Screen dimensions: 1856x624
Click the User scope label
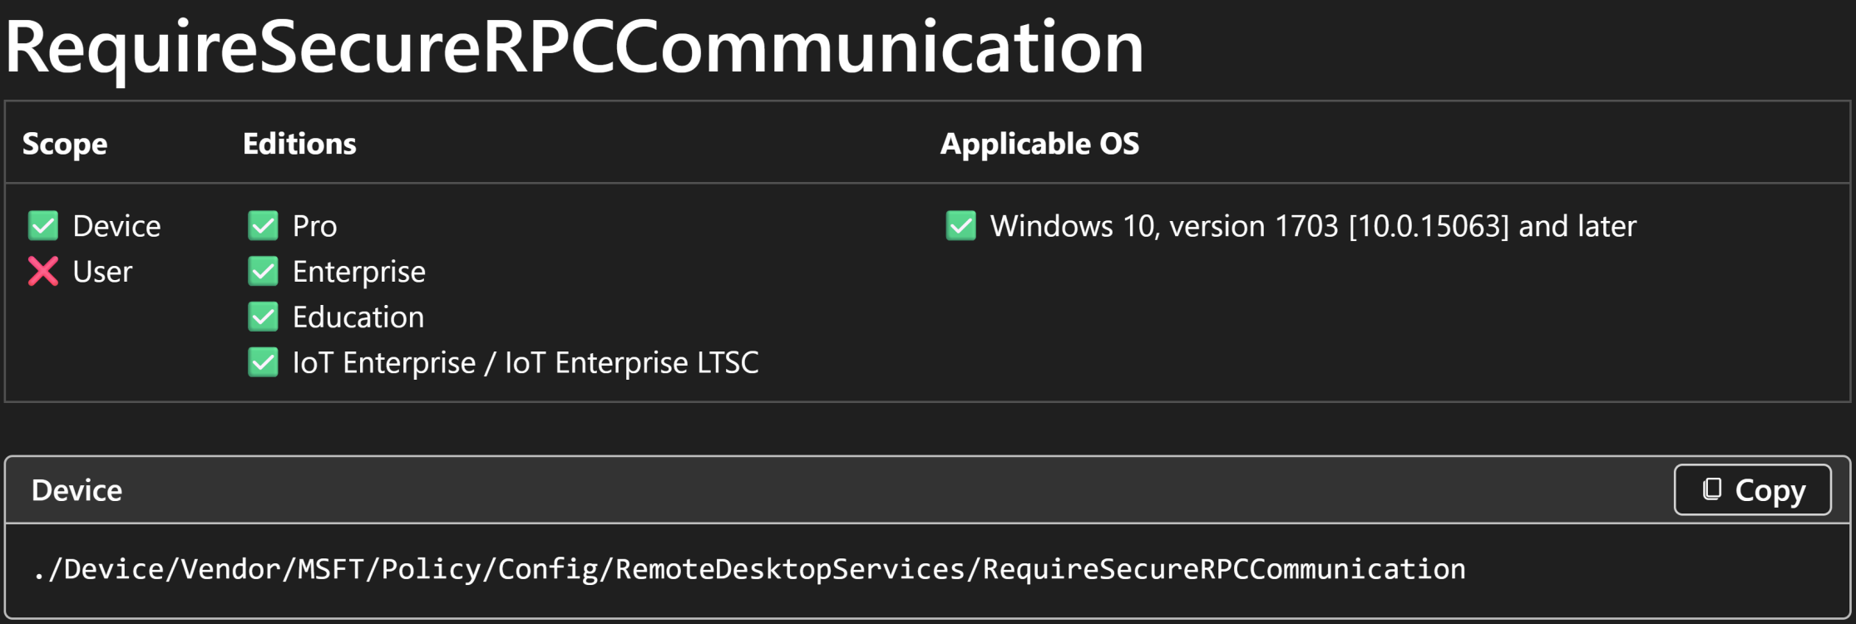102,272
